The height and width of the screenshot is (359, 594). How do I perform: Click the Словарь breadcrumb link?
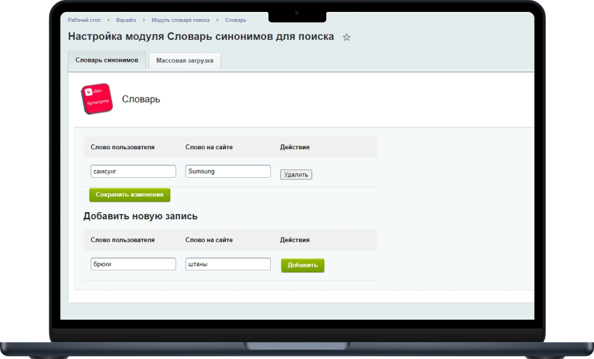coord(236,20)
